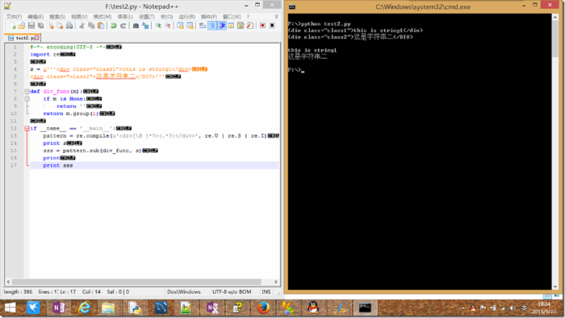The width and height of the screenshot is (565, 318).
Task: Create a new file in Notepad++ toolbar
Action: click(x=12, y=26)
